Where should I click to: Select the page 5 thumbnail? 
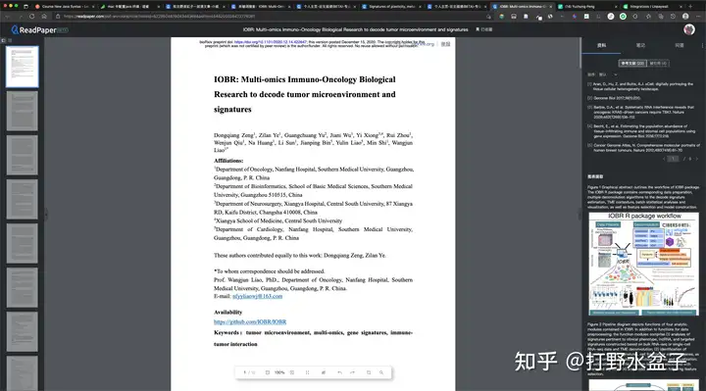(x=22, y=243)
